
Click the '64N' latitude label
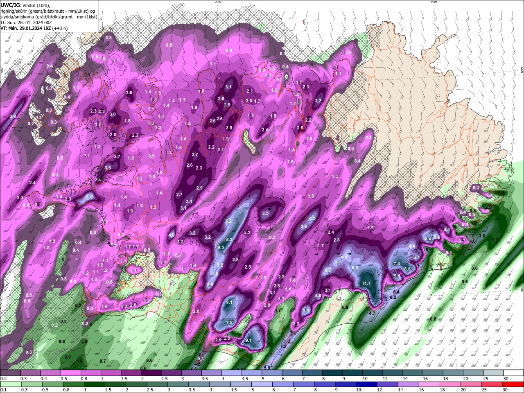click(x=522, y=289)
